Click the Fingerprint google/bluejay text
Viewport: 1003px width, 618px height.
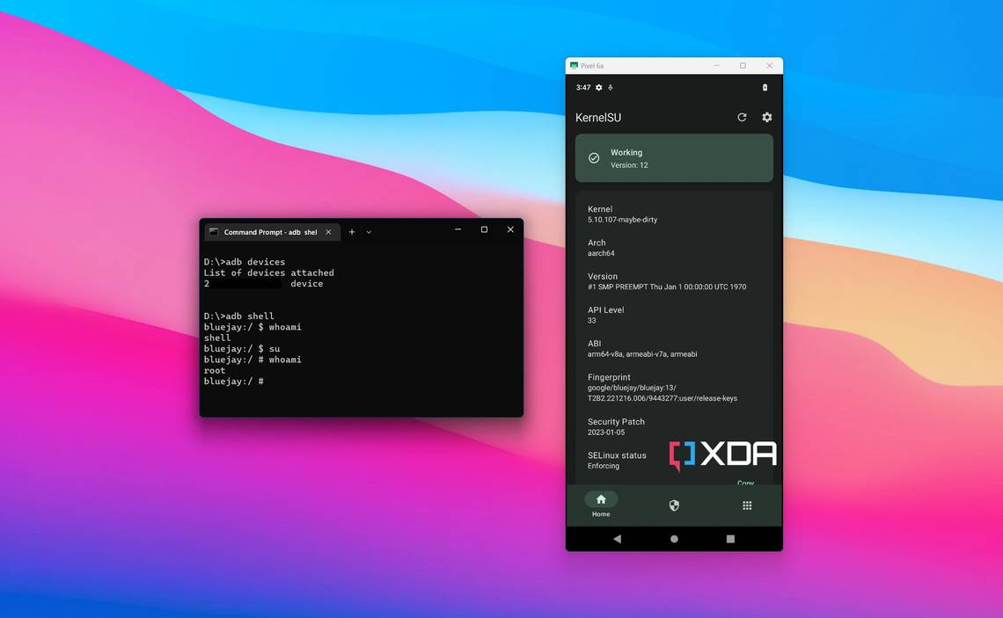(662, 393)
